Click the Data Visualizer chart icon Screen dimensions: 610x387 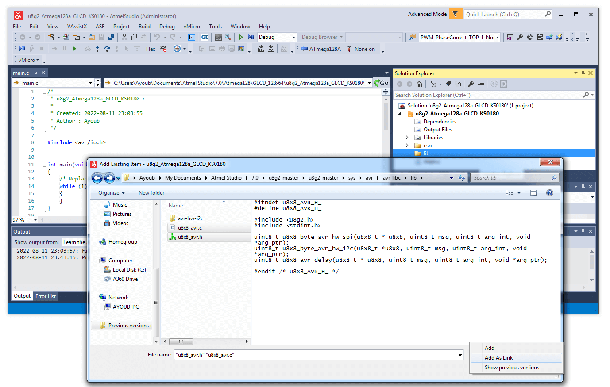tap(192, 37)
